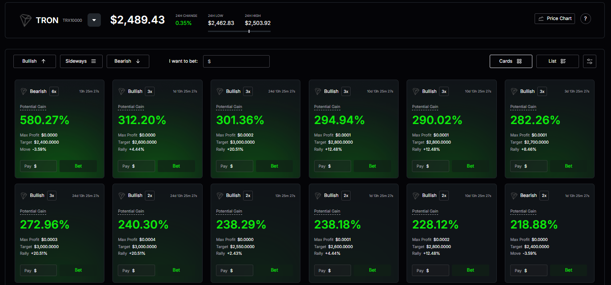The image size is (611, 285).
Task: Switch to List view
Action: click(x=558, y=61)
